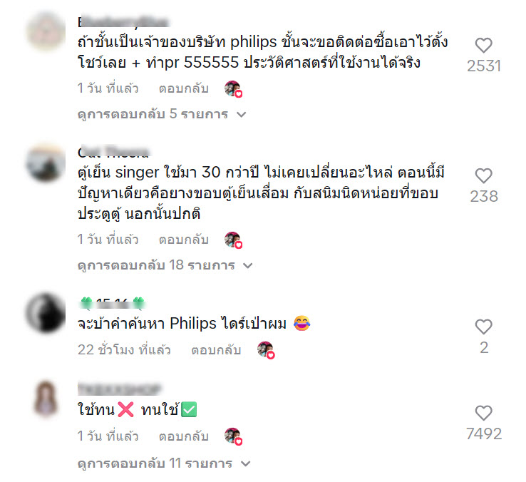Expand 11 replies under ทนใช้ comment

[164, 463]
